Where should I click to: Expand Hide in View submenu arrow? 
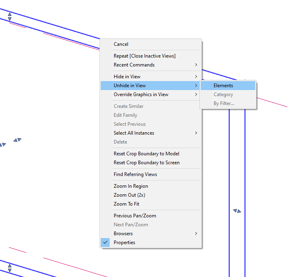(x=196, y=77)
